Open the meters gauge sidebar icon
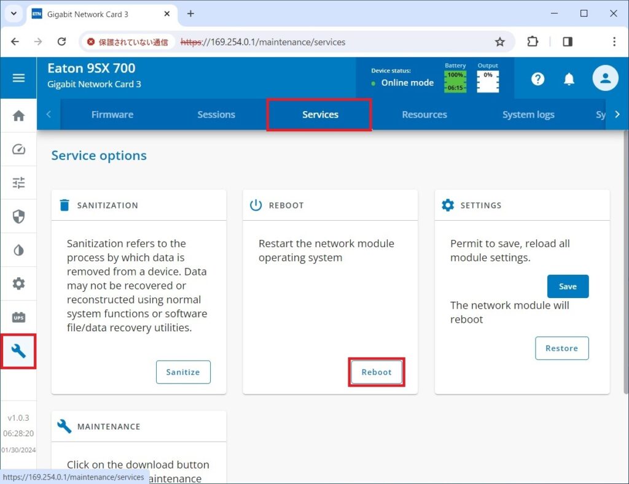629x484 pixels. click(x=18, y=149)
